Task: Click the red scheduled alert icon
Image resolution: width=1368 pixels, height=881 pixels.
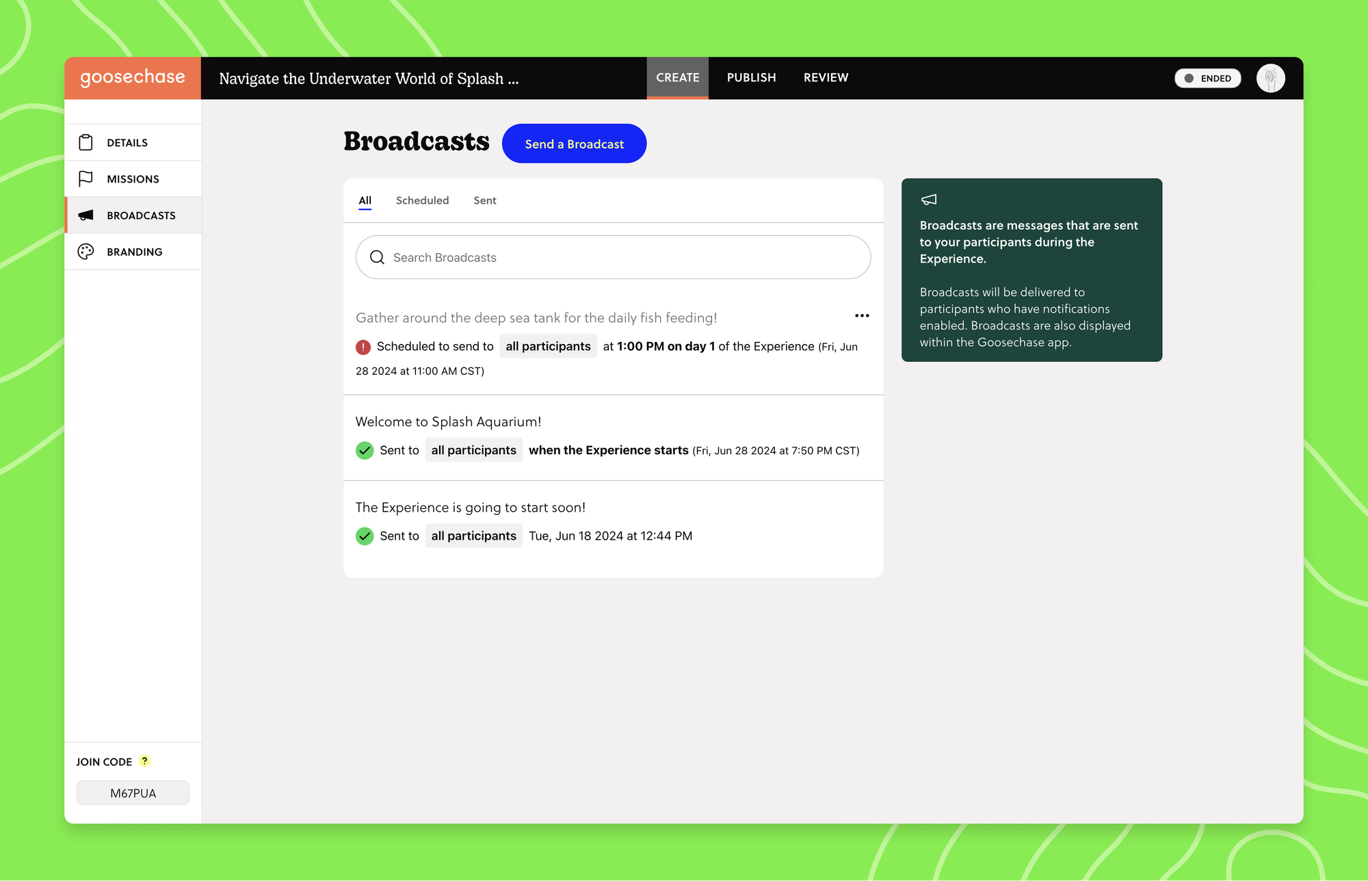Action: tap(363, 347)
